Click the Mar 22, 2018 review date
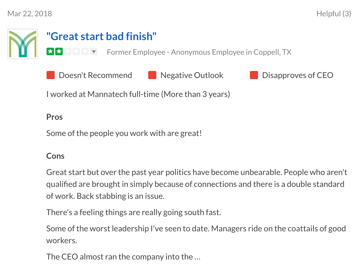 click(30, 14)
